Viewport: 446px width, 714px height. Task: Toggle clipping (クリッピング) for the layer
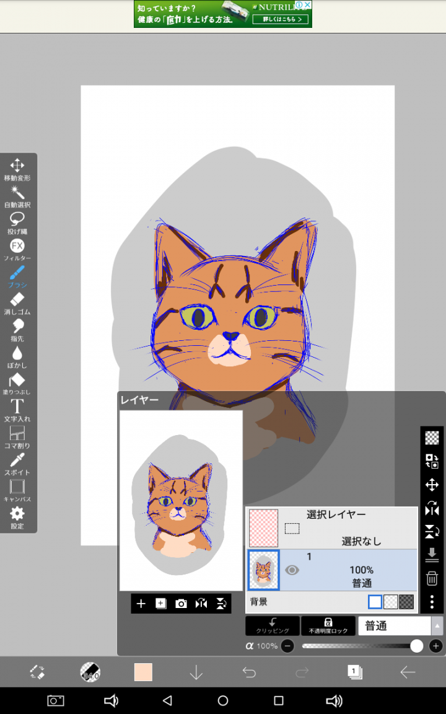(x=273, y=625)
